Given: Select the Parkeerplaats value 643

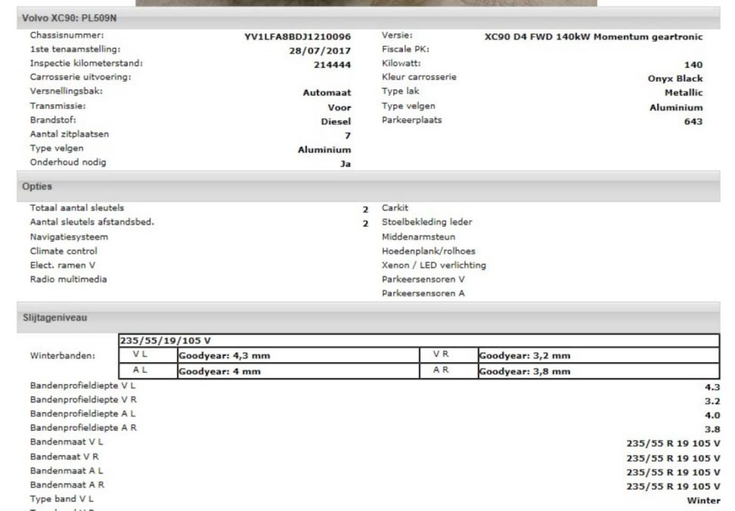Looking at the screenshot, I should pos(693,121).
